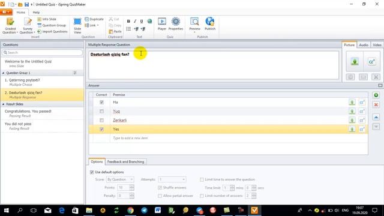Switch to Slide View

pos(77,26)
